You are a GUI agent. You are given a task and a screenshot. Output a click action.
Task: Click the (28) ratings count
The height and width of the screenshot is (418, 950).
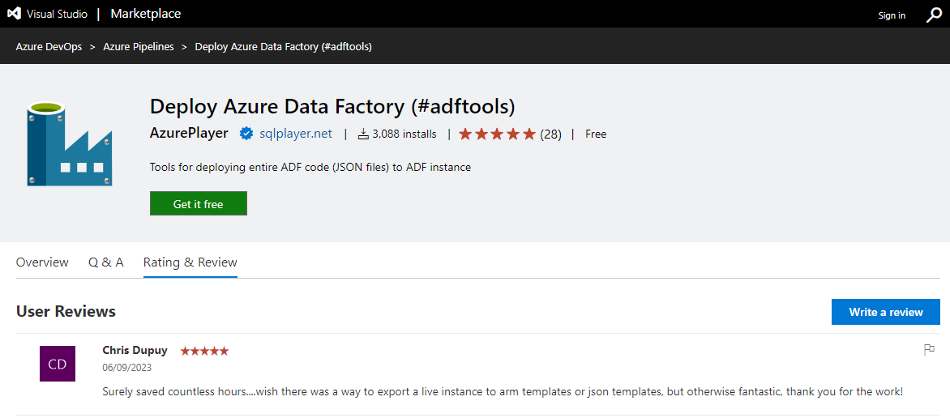pos(550,134)
